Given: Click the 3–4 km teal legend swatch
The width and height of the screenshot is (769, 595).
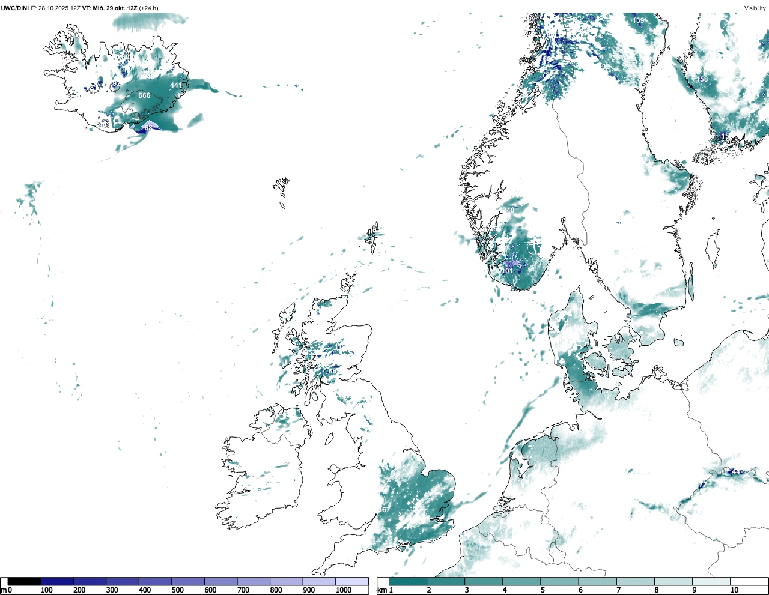Looking at the screenshot, I should [x=484, y=581].
